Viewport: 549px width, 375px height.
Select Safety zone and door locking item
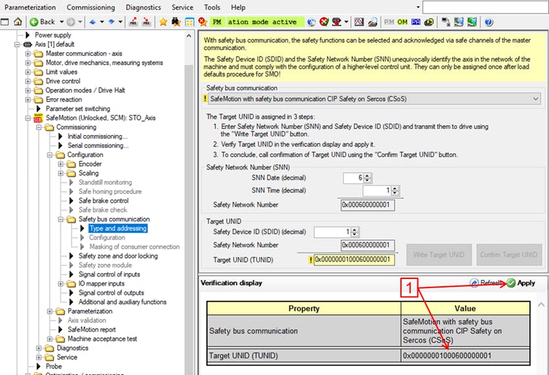click(x=118, y=256)
